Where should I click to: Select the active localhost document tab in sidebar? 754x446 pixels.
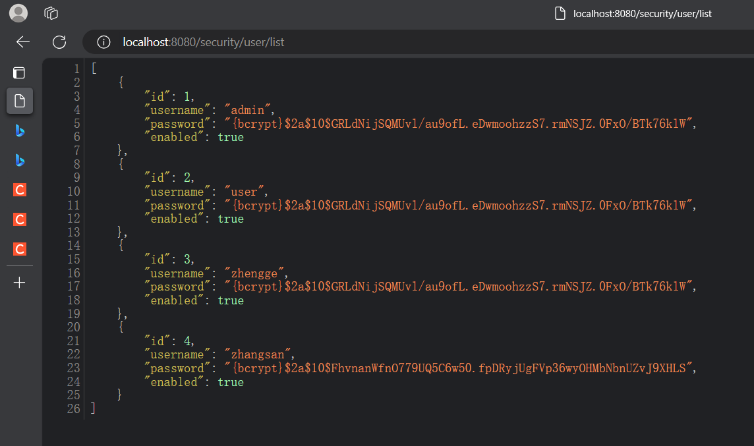click(x=20, y=101)
